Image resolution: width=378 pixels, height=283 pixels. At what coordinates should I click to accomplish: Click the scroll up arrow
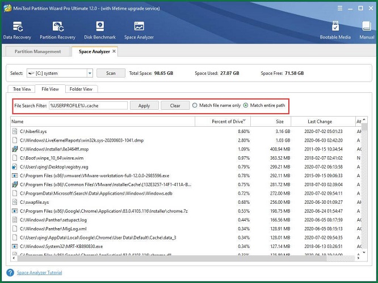point(364,119)
